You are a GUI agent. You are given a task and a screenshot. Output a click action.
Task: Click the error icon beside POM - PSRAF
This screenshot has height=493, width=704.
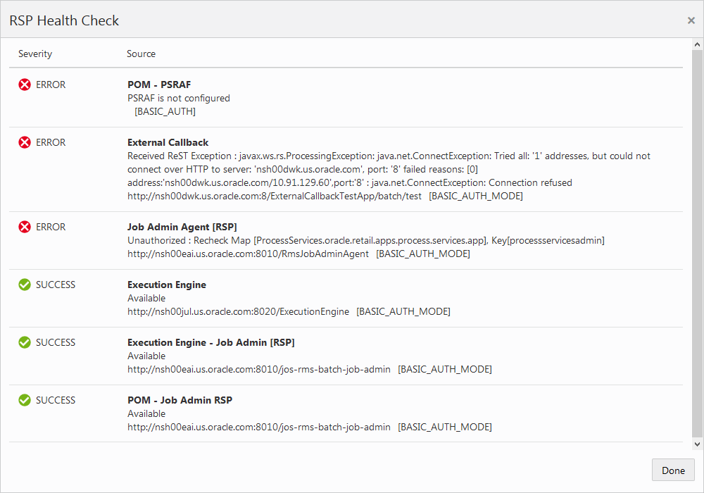point(25,85)
